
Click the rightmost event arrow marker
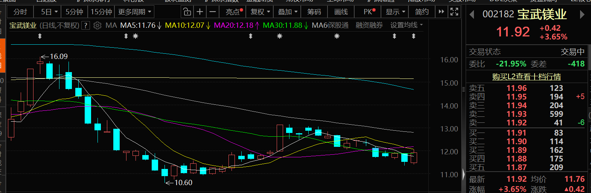[x=414, y=36]
